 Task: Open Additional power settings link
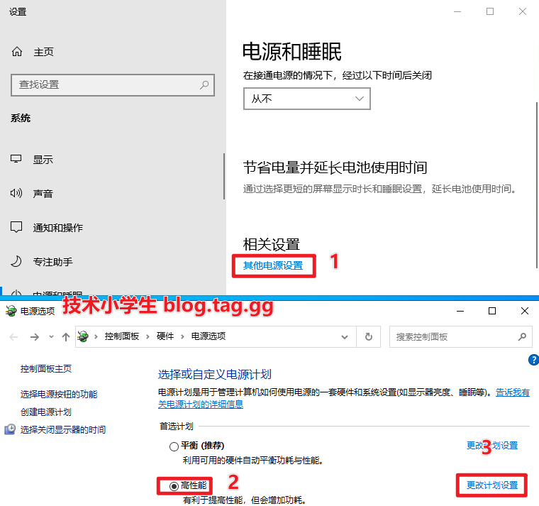(x=273, y=265)
